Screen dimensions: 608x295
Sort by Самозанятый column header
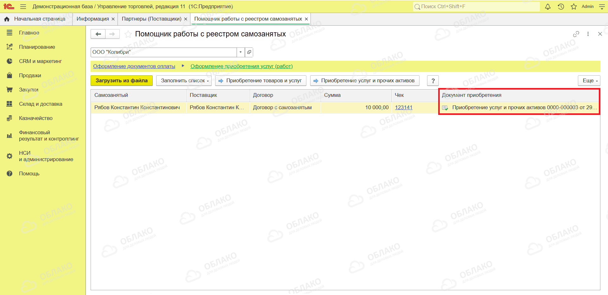138,95
